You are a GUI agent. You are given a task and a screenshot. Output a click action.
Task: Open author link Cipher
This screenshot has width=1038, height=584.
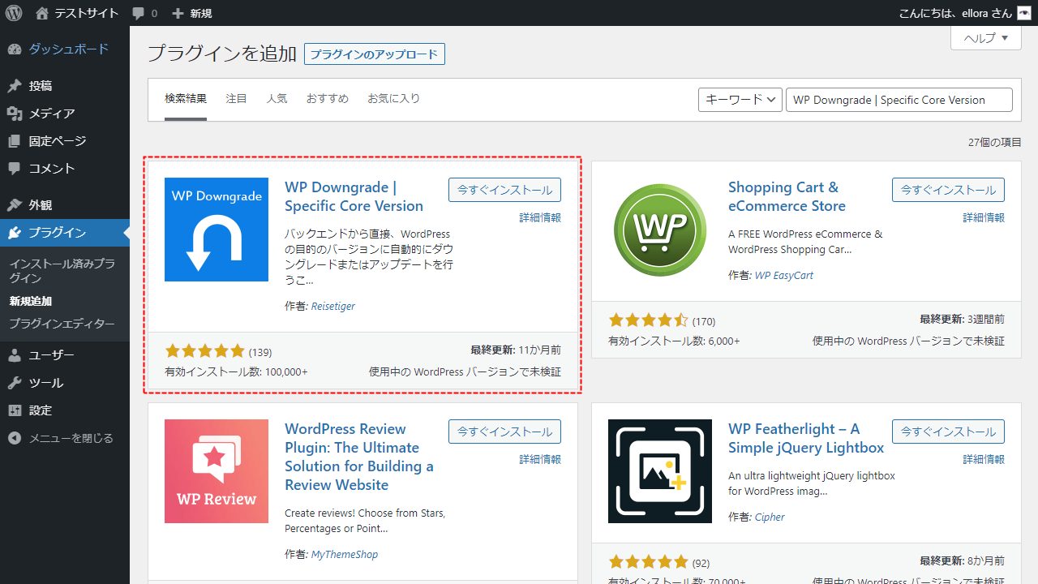tap(770, 517)
